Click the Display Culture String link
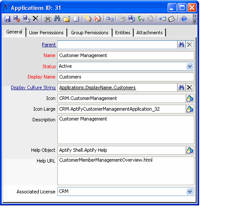The height and width of the screenshot is (211, 228). pos(33,88)
